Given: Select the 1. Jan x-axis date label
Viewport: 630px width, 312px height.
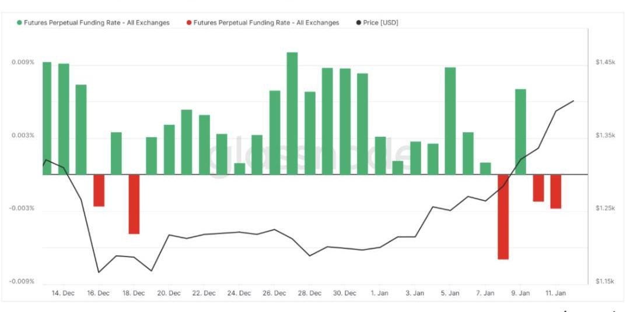Looking at the screenshot, I should point(380,293).
